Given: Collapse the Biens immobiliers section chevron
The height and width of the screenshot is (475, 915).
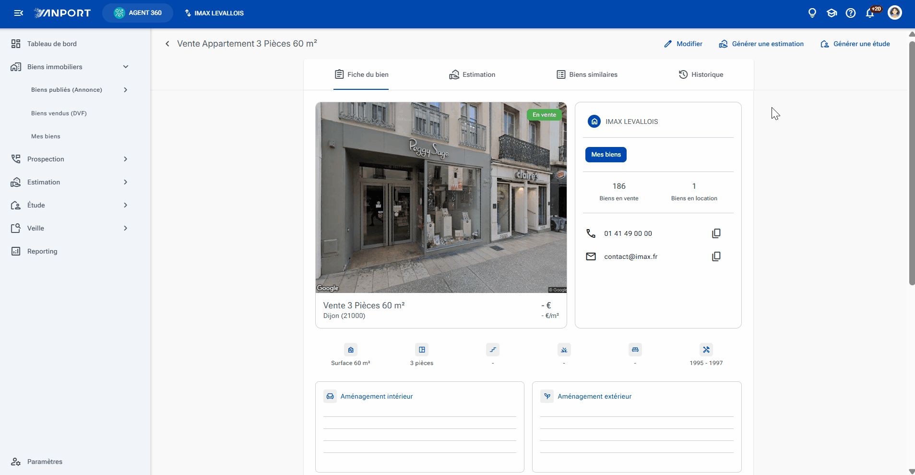Looking at the screenshot, I should (x=126, y=67).
